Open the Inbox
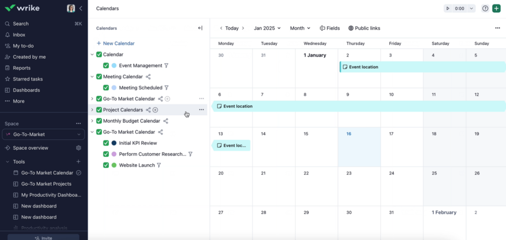 19,35
